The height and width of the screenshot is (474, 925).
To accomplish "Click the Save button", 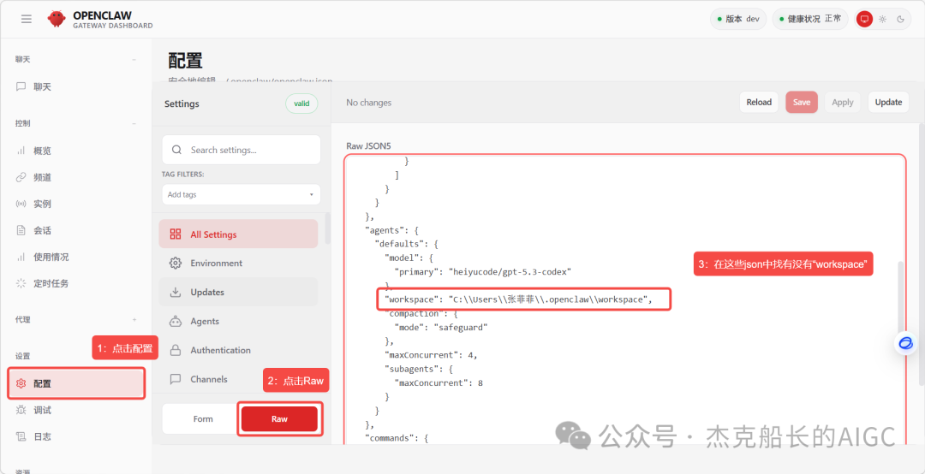I will [802, 102].
